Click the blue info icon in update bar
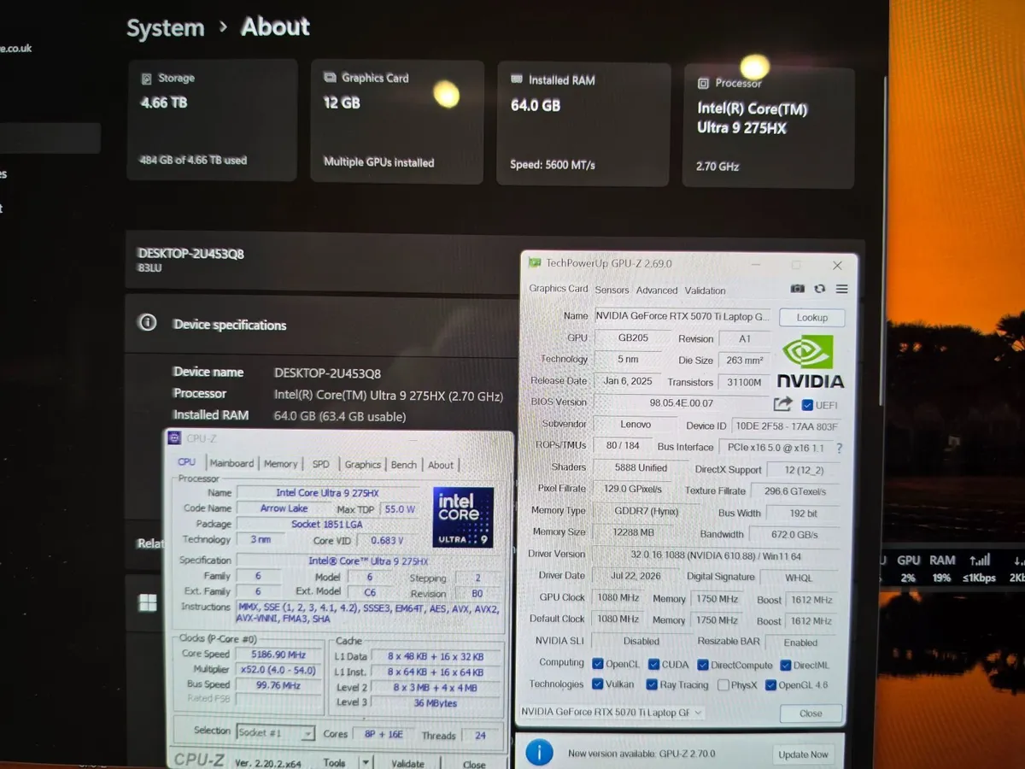This screenshot has height=769, width=1025. point(539,753)
